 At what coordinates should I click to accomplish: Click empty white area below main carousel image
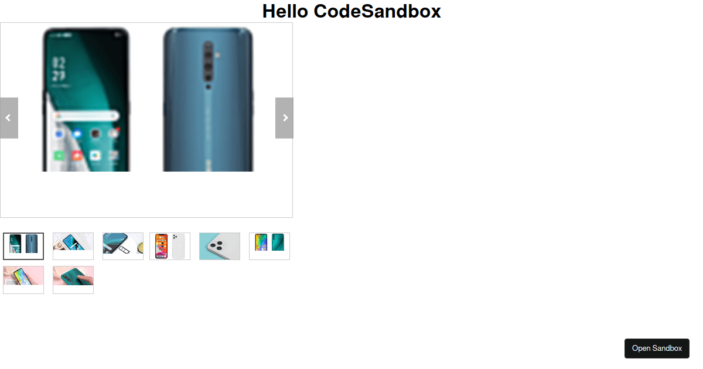point(146,194)
